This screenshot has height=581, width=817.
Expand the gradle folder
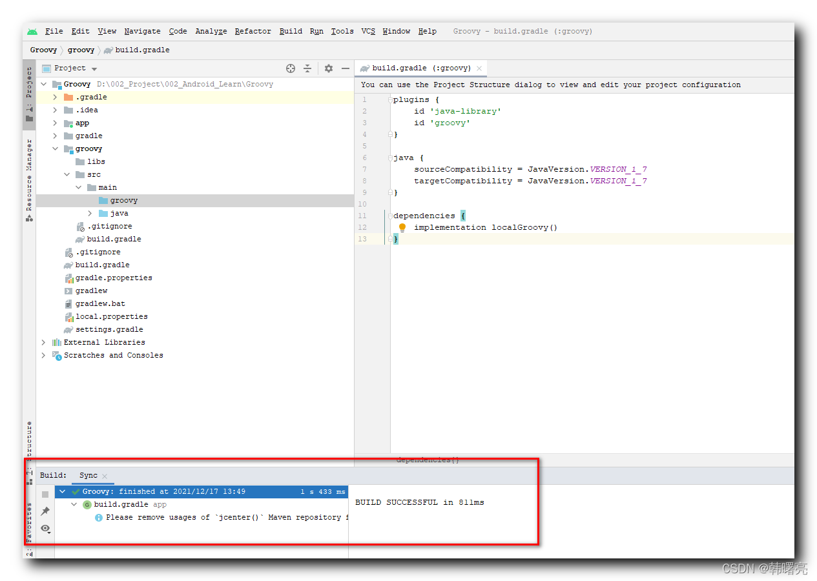[x=55, y=136]
